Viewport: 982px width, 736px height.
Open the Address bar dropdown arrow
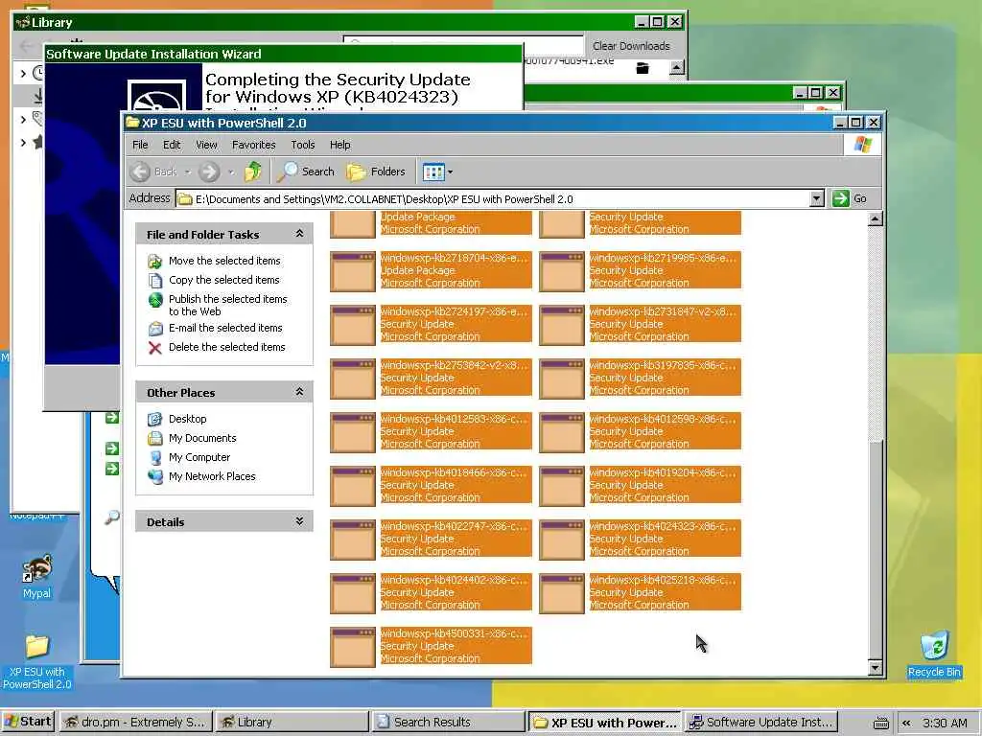click(x=816, y=199)
